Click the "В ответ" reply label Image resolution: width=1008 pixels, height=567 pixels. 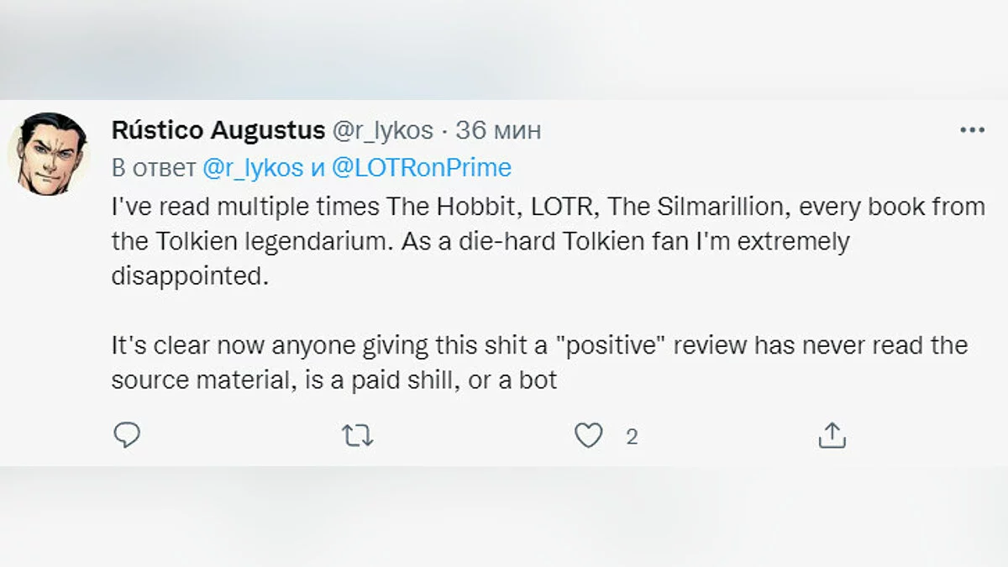click(154, 168)
